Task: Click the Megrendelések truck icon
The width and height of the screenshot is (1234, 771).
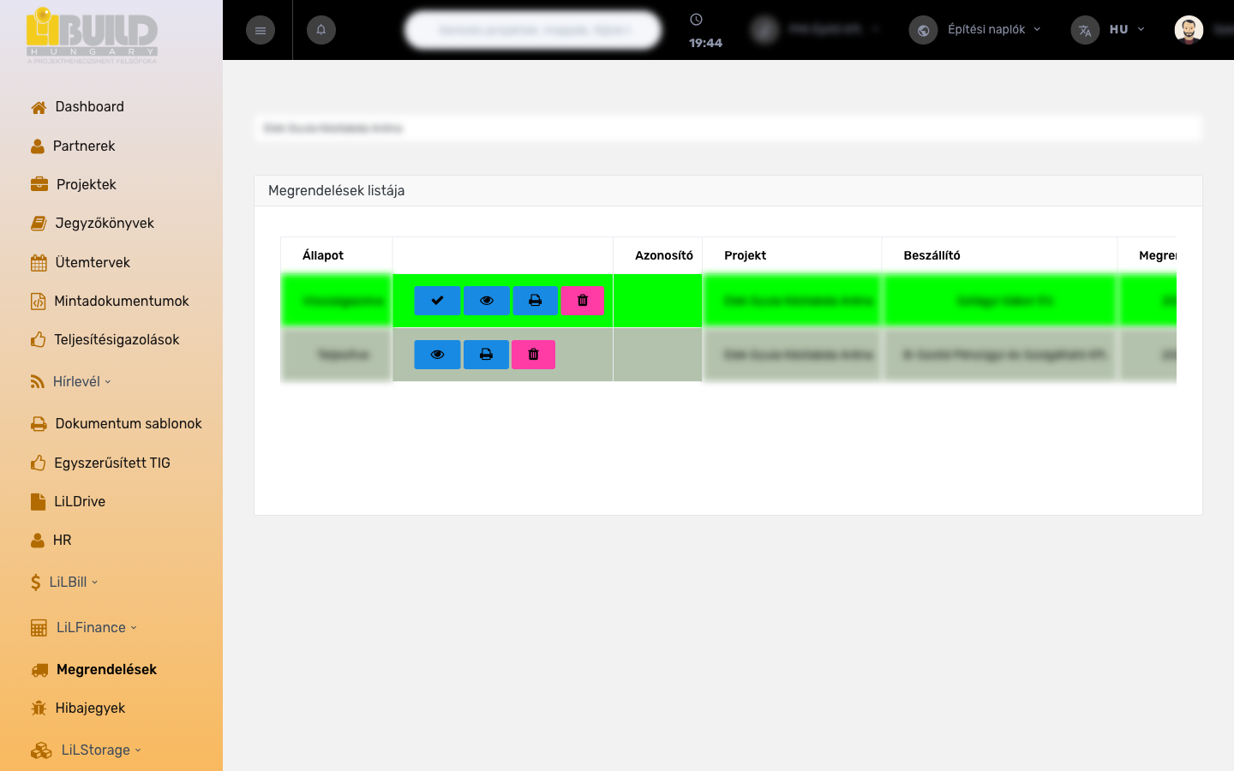Action: click(39, 670)
